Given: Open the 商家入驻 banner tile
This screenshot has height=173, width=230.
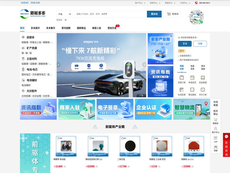Looking at the screenshot, I should click(x=77, y=109).
